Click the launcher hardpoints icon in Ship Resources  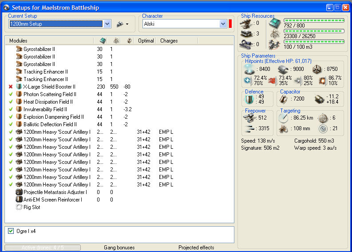click(x=246, y=34)
